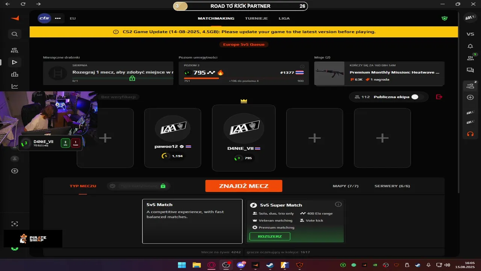Viewport: 481px width, 271px height.
Task: Add player in the far-left empty slot
Action: [x=105, y=138]
